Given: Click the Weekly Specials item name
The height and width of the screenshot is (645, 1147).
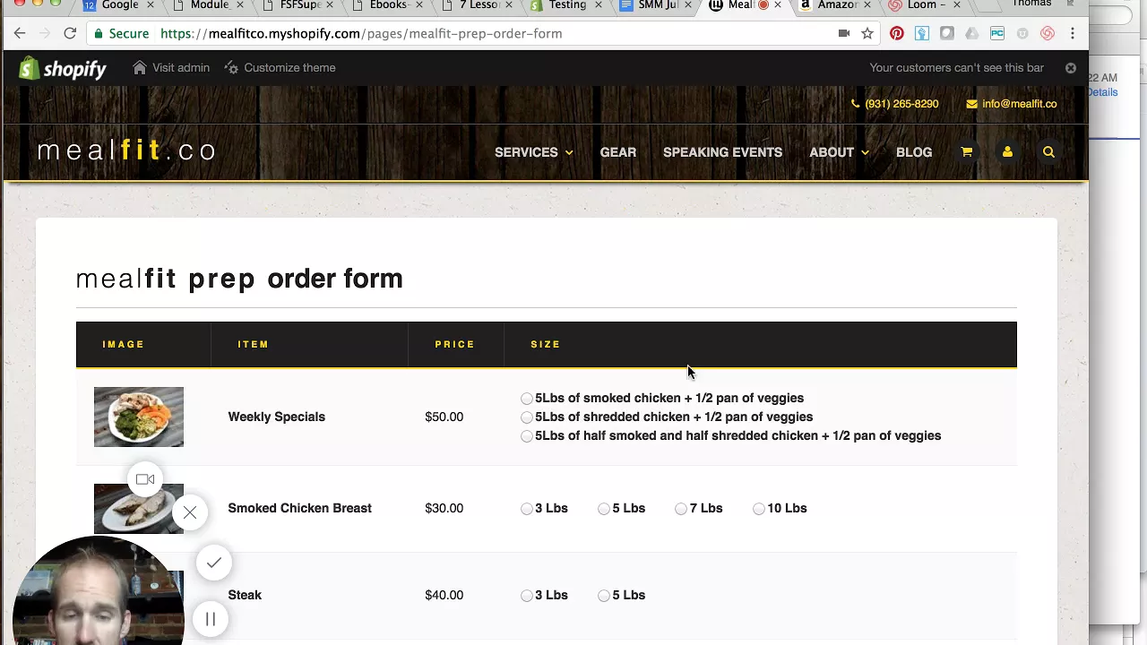Looking at the screenshot, I should pos(276,417).
